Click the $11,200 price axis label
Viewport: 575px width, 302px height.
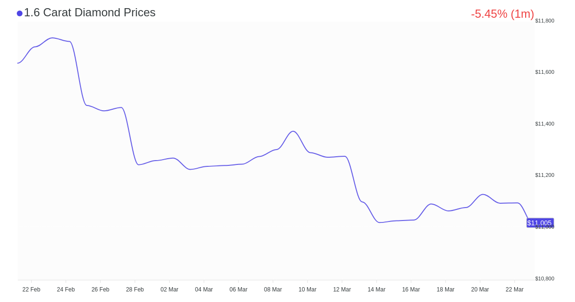[544, 175]
